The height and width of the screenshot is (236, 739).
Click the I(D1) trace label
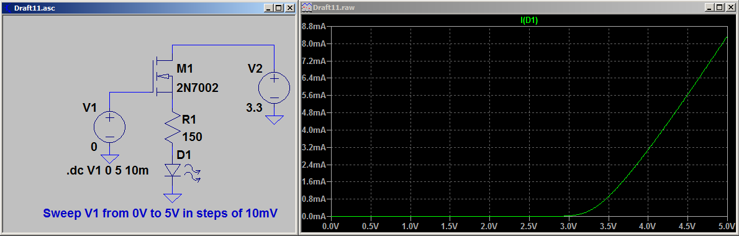[x=531, y=20]
